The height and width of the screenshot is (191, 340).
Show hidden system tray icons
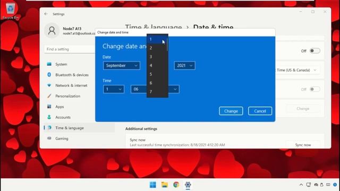(301, 185)
